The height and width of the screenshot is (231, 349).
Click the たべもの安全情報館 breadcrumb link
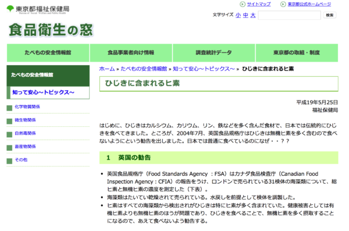coord(144,69)
